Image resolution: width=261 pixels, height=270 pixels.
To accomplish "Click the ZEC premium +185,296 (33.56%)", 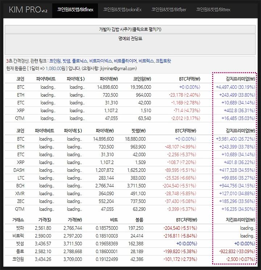I will coord(237,201).
